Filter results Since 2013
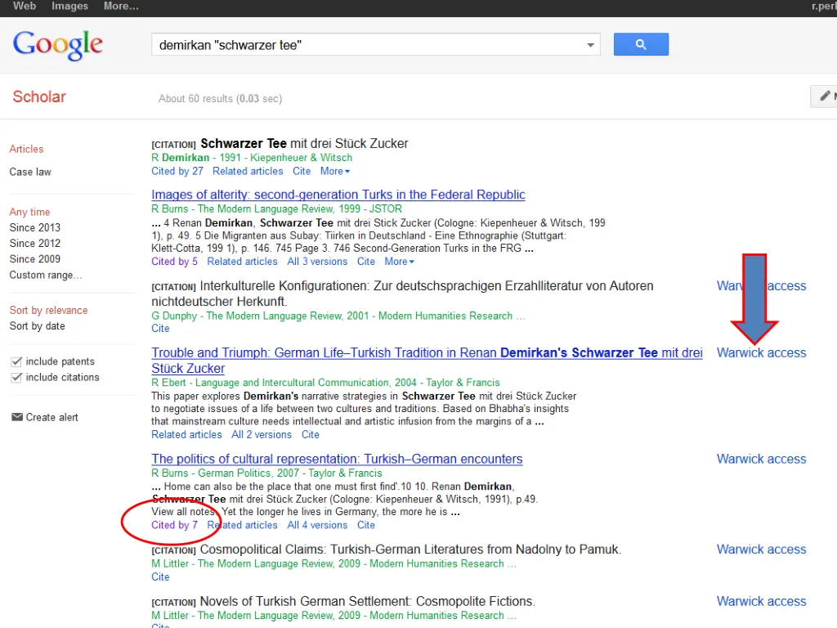The image size is (837, 628). (34, 227)
